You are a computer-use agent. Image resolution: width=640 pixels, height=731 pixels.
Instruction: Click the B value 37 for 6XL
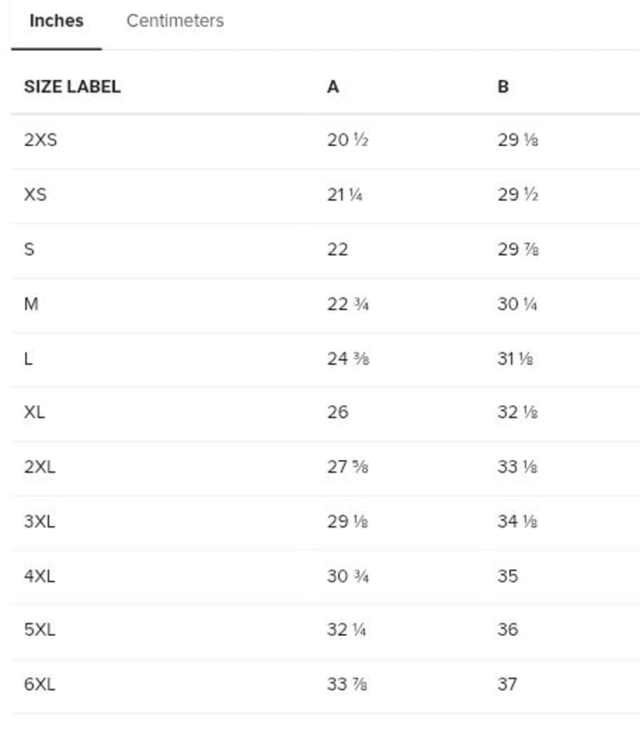[x=507, y=685]
